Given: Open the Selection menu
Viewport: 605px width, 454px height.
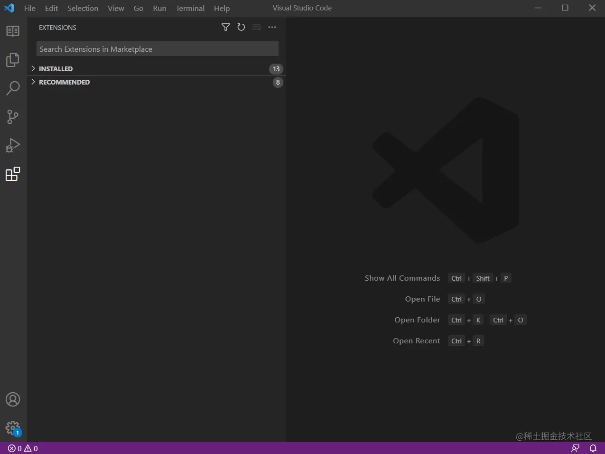Looking at the screenshot, I should click(83, 8).
